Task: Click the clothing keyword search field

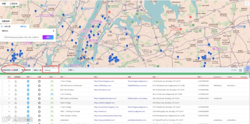Action: click(51, 70)
